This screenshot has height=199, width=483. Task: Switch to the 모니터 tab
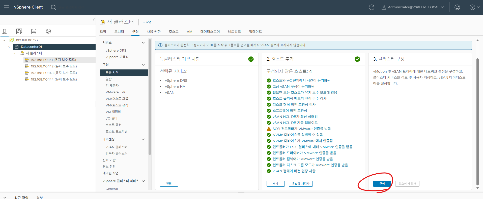119,31
